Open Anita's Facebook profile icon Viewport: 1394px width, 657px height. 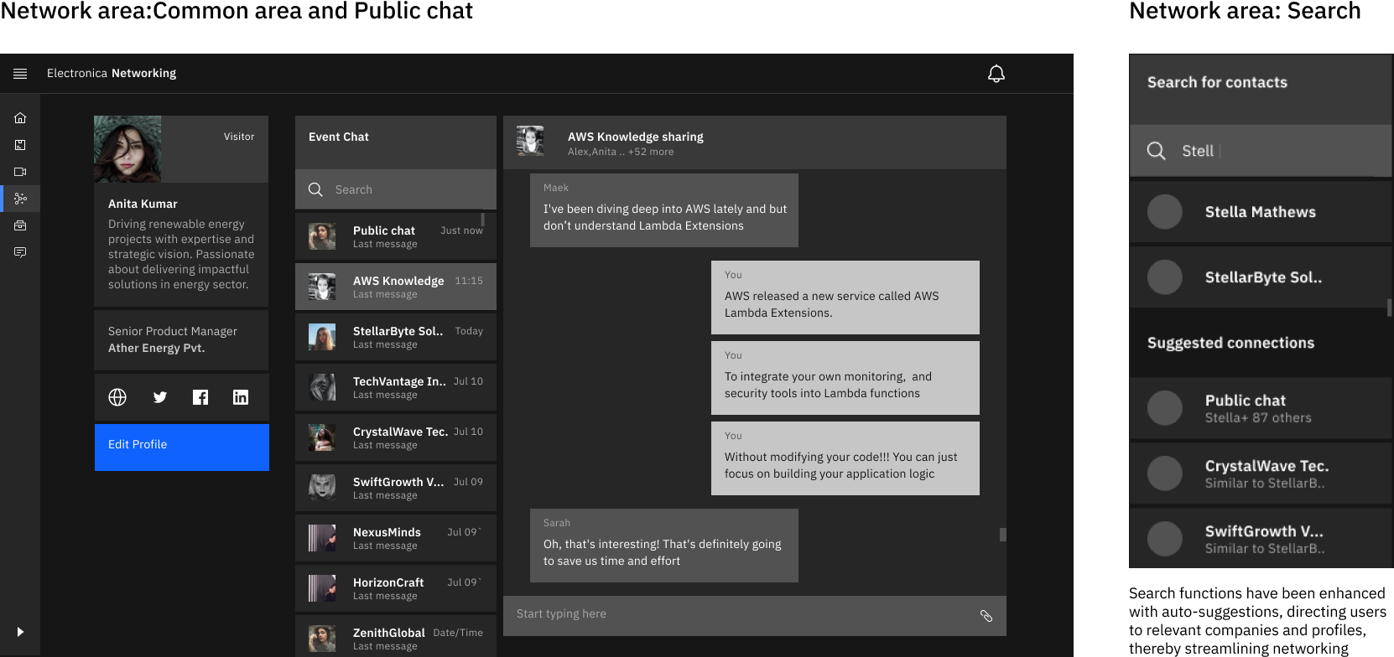[200, 397]
